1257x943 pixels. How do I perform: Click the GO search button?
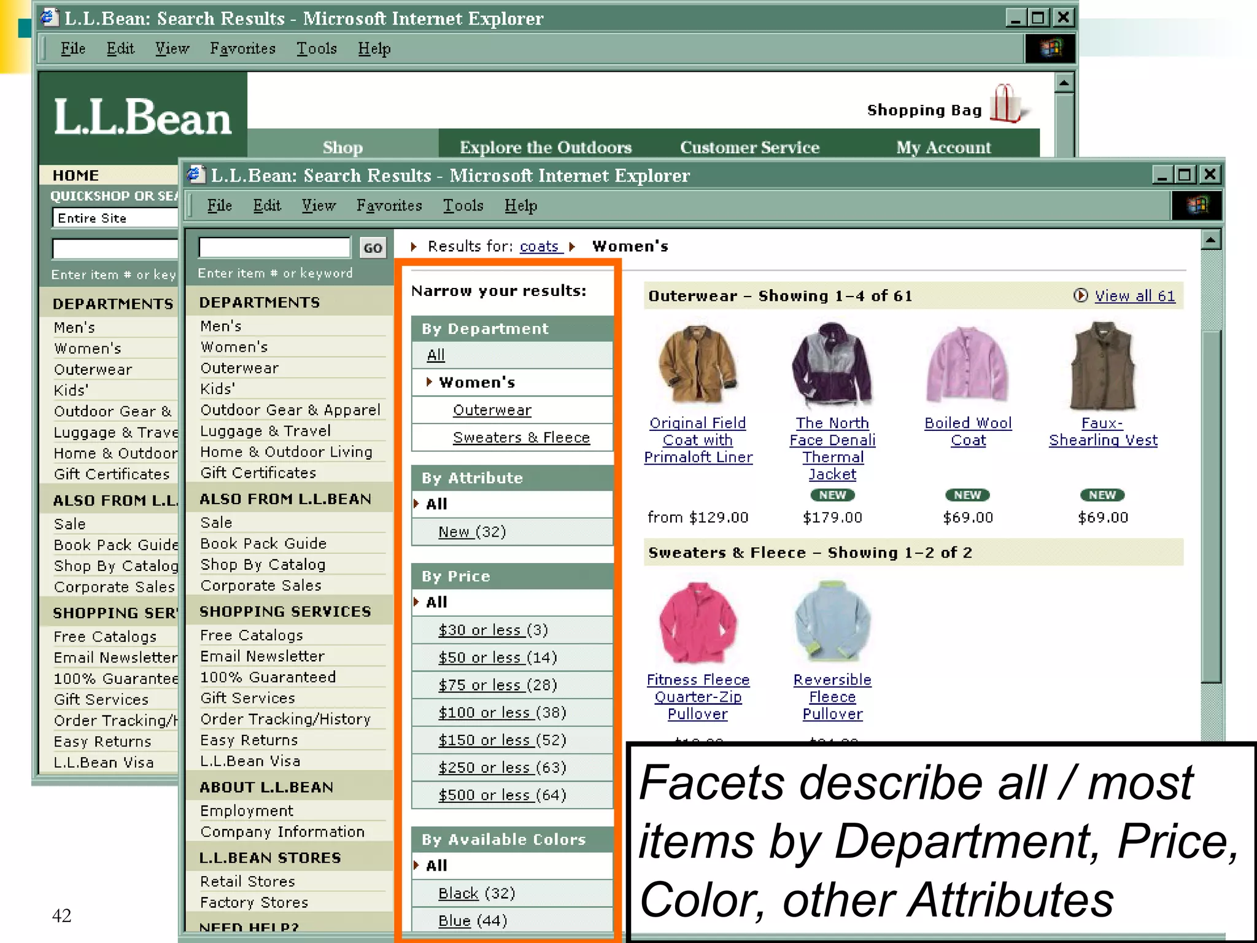[373, 248]
